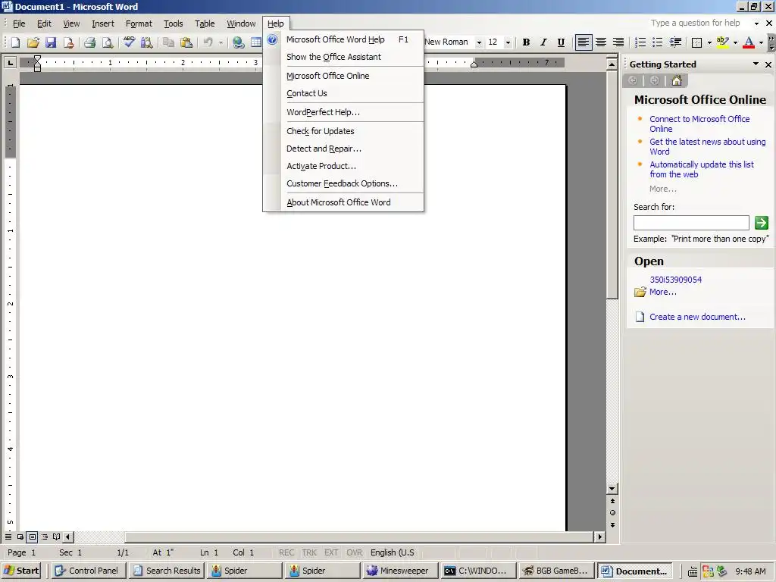Click the Save floppy disk icon
This screenshot has height=582, width=776.
pyautogui.click(x=51, y=42)
